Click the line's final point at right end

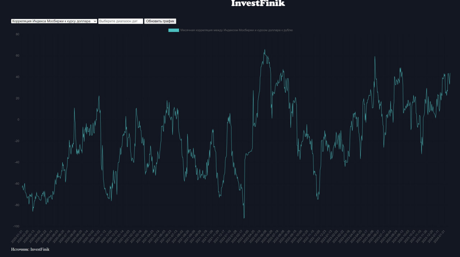point(450,73)
